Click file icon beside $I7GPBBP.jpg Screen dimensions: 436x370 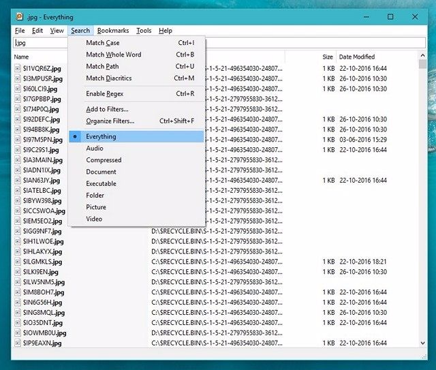pos(18,99)
